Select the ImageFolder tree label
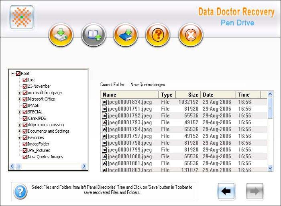The image size is (281, 206). (39, 144)
